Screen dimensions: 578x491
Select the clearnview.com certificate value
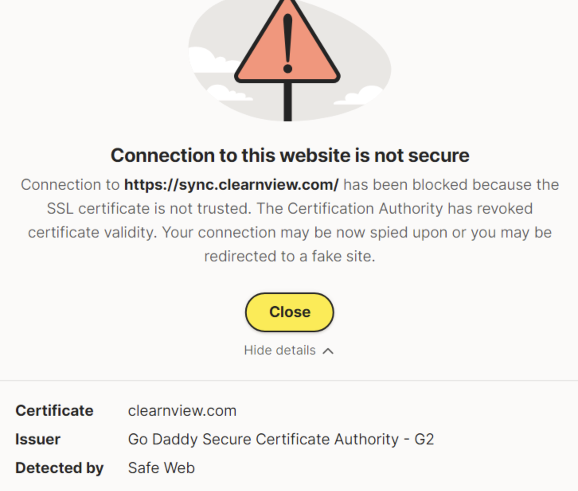tap(182, 410)
